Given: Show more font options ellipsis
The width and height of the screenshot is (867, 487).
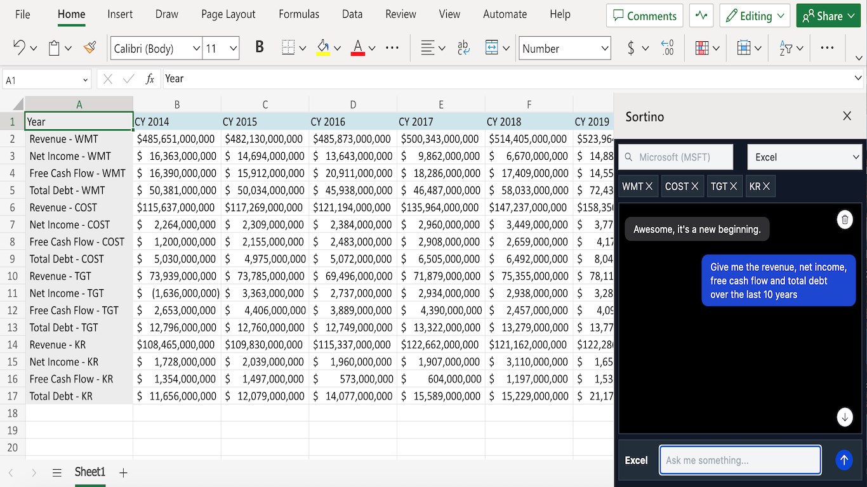Looking at the screenshot, I should click(392, 48).
